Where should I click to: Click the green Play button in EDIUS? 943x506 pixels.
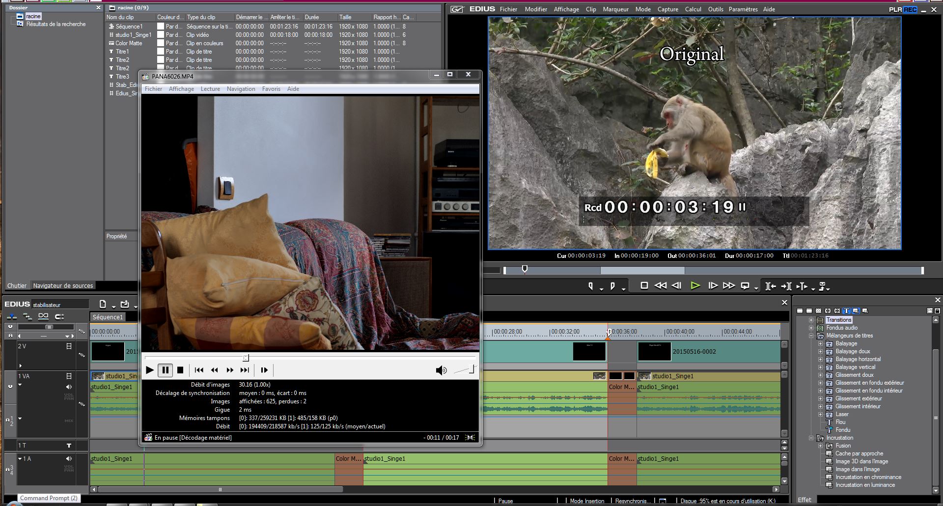[695, 285]
